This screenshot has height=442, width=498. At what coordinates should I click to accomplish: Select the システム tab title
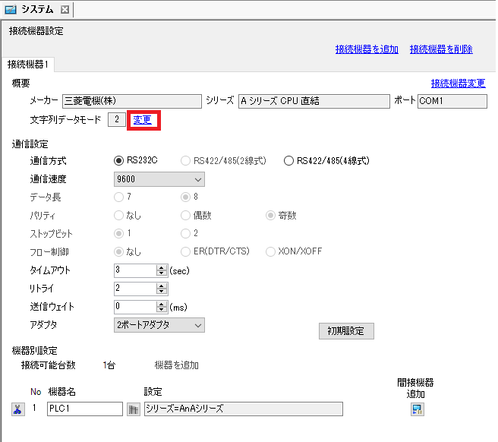coord(37,10)
